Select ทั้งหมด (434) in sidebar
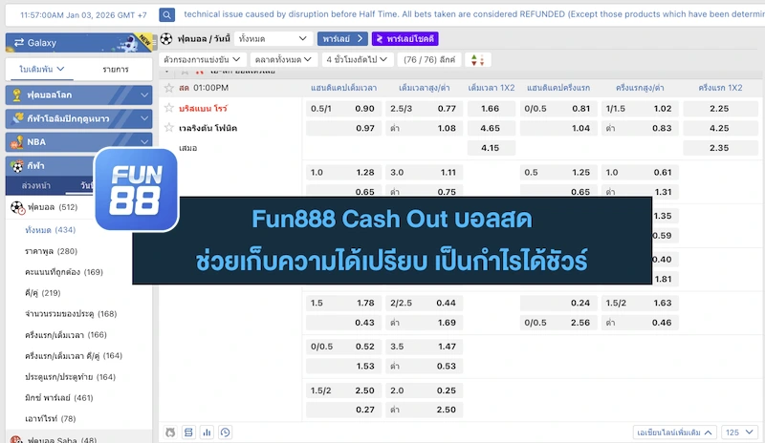Screen dimensions: 765x443 pos(51,230)
